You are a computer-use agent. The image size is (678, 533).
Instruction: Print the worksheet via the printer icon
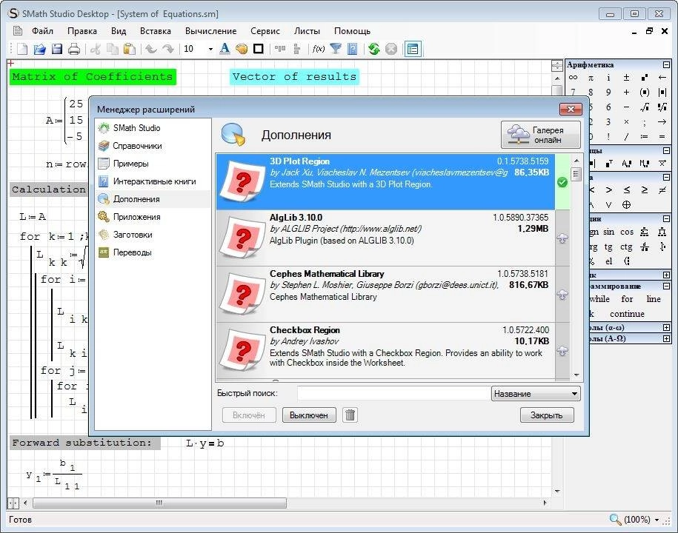click(74, 49)
